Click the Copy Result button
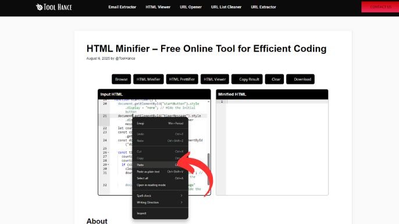The width and height of the screenshot is (399, 224). point(247,80)
